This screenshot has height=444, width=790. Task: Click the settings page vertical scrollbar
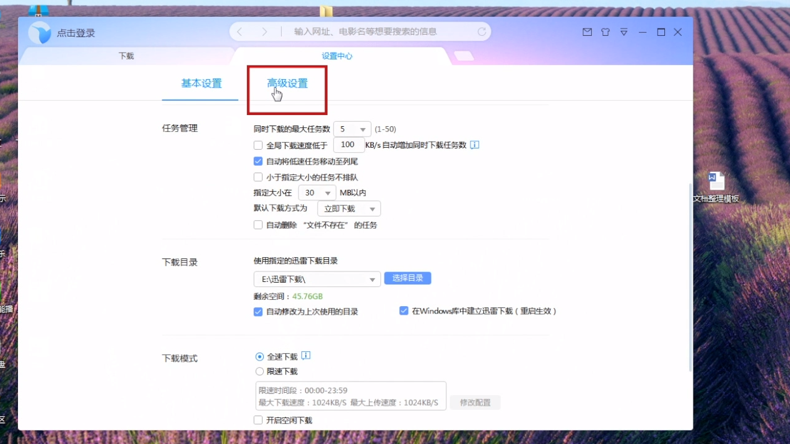pos(690,277)
